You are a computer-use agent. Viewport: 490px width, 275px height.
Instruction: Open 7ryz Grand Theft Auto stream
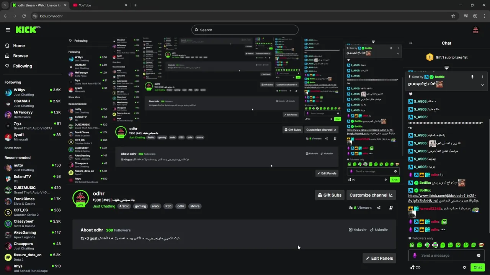(x=33, y=126)
